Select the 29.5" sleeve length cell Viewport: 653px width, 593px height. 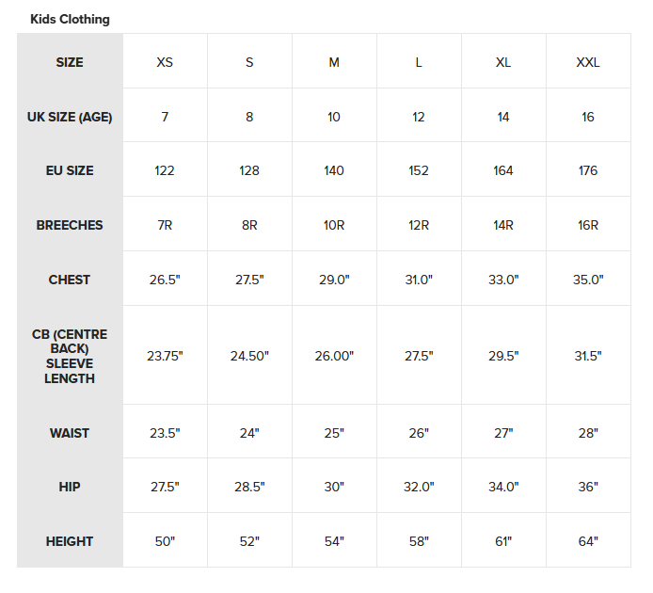pyautogui.click(x=503, y=356)
